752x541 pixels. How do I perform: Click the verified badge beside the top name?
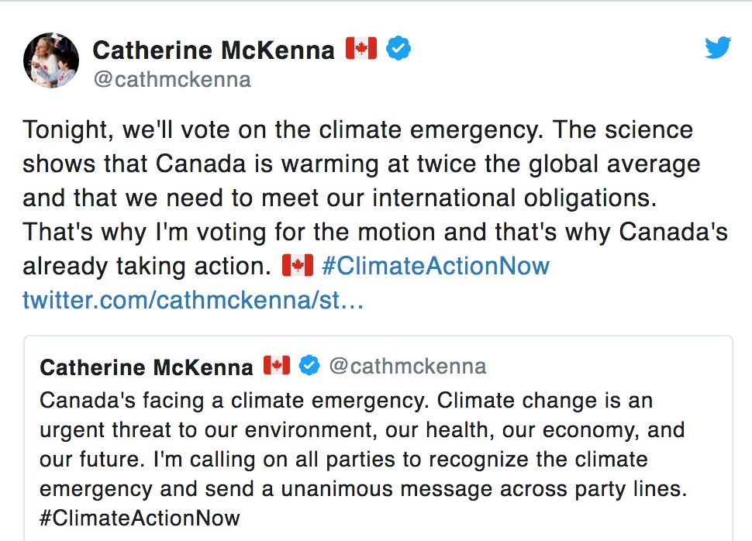[398, 50]
